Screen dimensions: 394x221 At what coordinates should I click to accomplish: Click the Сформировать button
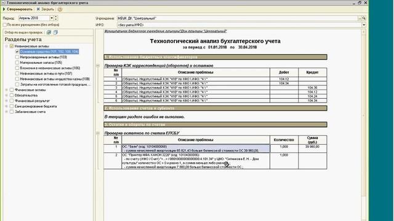[18, 9]
